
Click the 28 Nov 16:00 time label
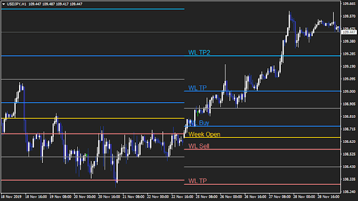328,197
